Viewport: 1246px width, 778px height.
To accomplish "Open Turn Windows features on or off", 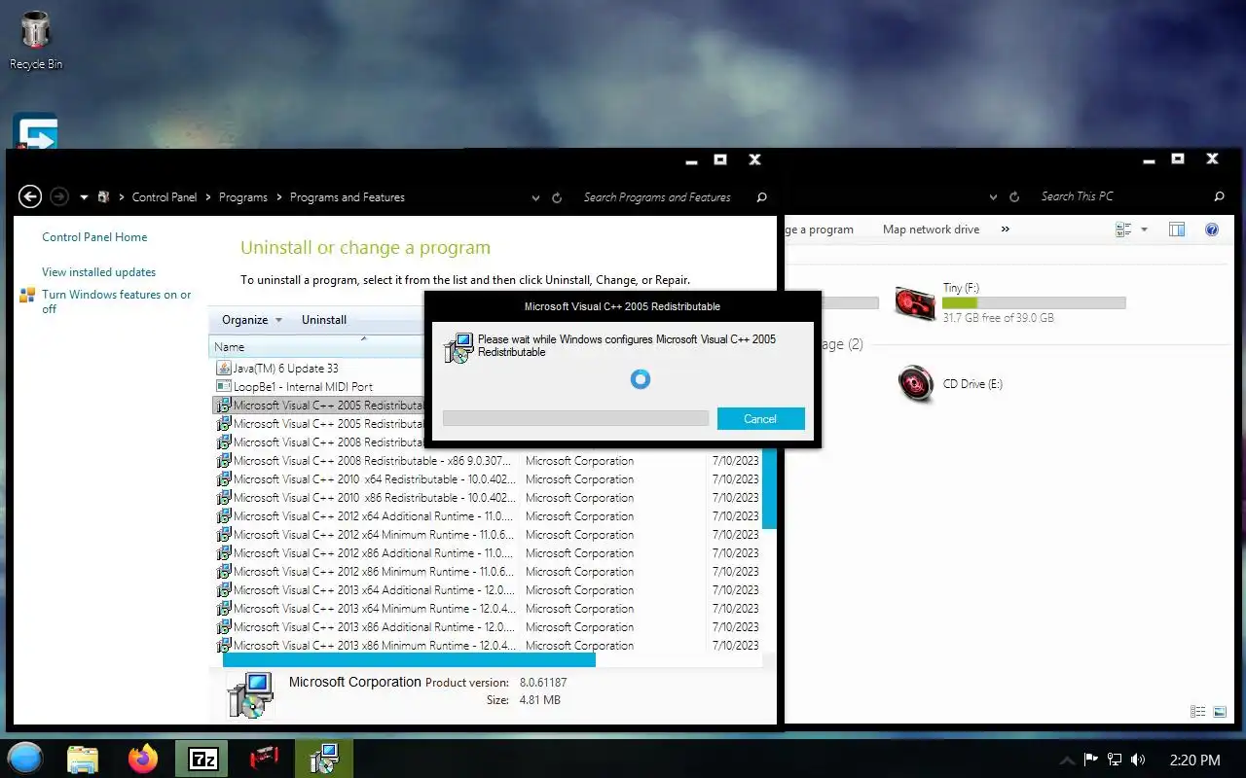I will (x=116, y=301).
